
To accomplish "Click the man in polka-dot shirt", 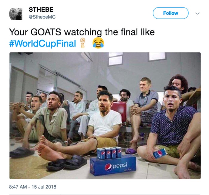I will point(172,127).
